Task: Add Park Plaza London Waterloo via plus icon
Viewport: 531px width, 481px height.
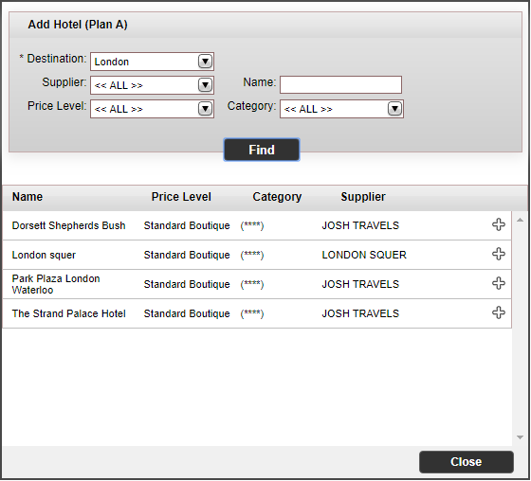Action: click(498, 284)
